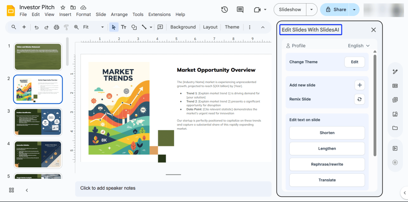Open the Fit zoom dropdown

pyautogui.click(x=93, y=27)
